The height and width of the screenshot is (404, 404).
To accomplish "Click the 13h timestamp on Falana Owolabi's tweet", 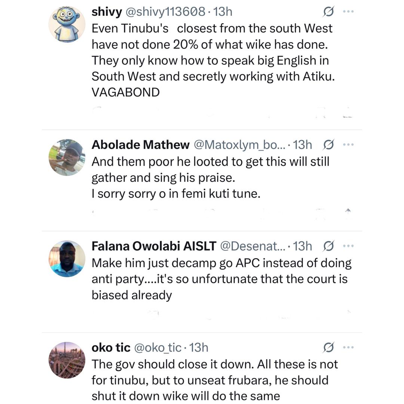I will 302,246.
